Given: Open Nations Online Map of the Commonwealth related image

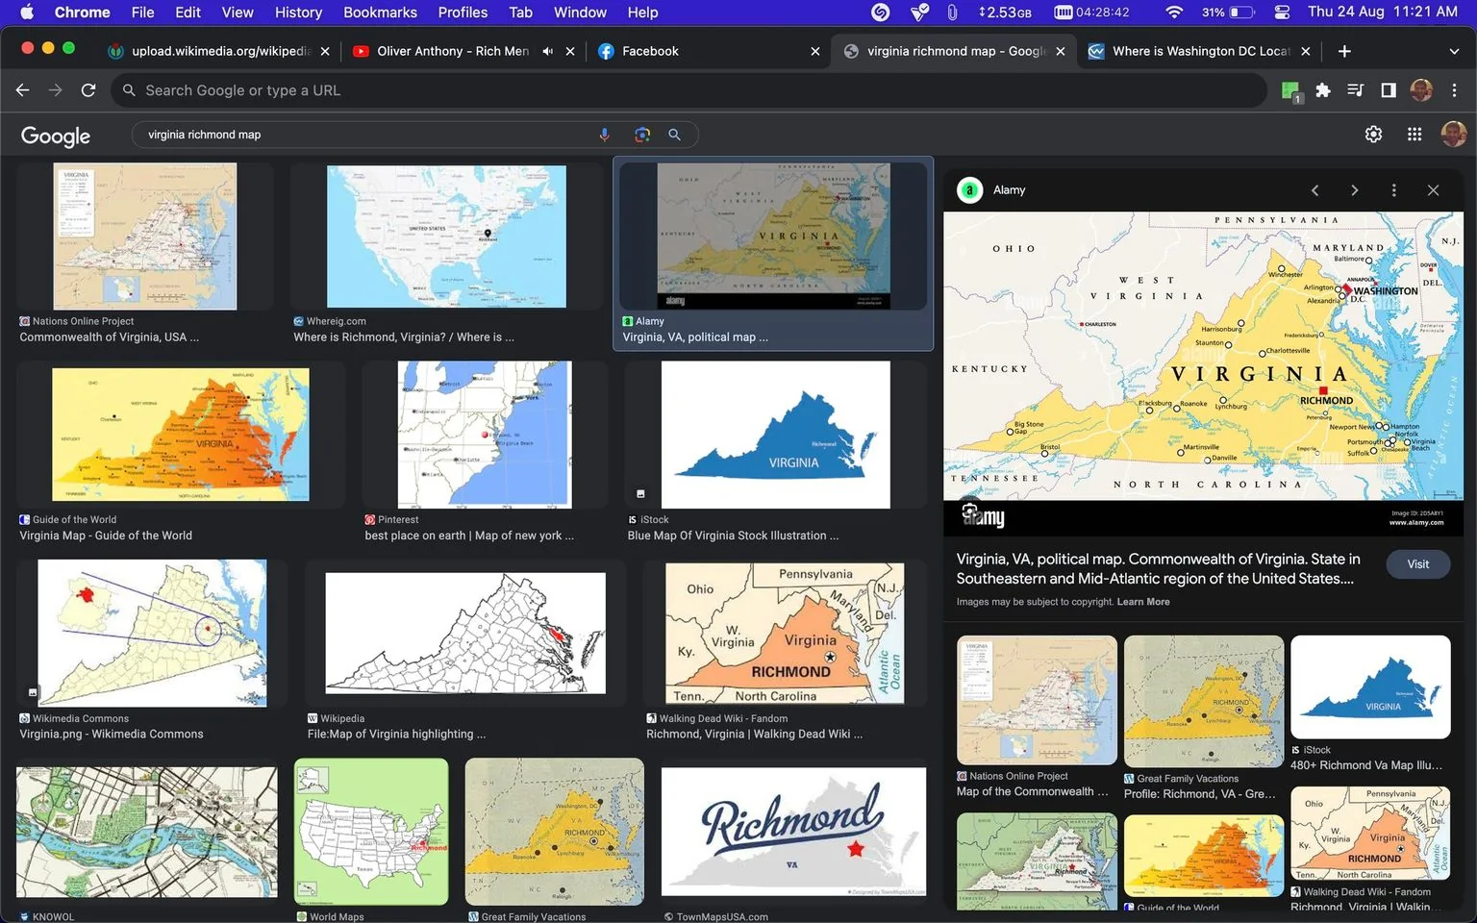Looking at the screenshot, I should pos(1037,700).
